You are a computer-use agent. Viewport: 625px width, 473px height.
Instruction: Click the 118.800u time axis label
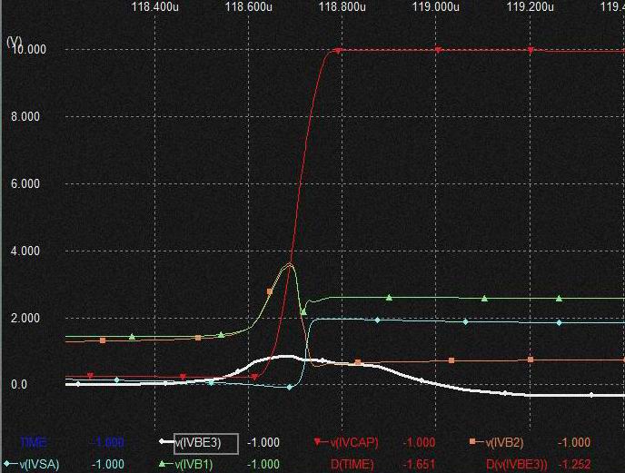coord(342,7)
